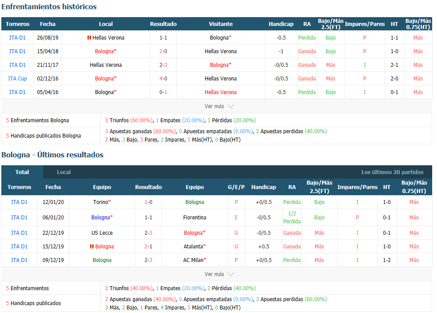The image size is (437, 313).
Task: Click 'Ganada' in US Lecce row
Action: (x=292, y=233)
